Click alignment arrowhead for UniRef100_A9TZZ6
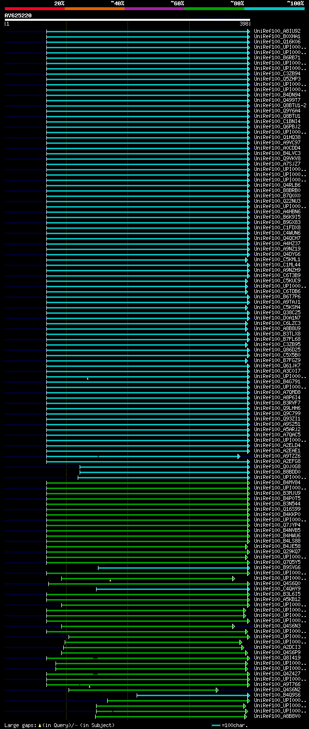309x729 pixels. point(239,456)
